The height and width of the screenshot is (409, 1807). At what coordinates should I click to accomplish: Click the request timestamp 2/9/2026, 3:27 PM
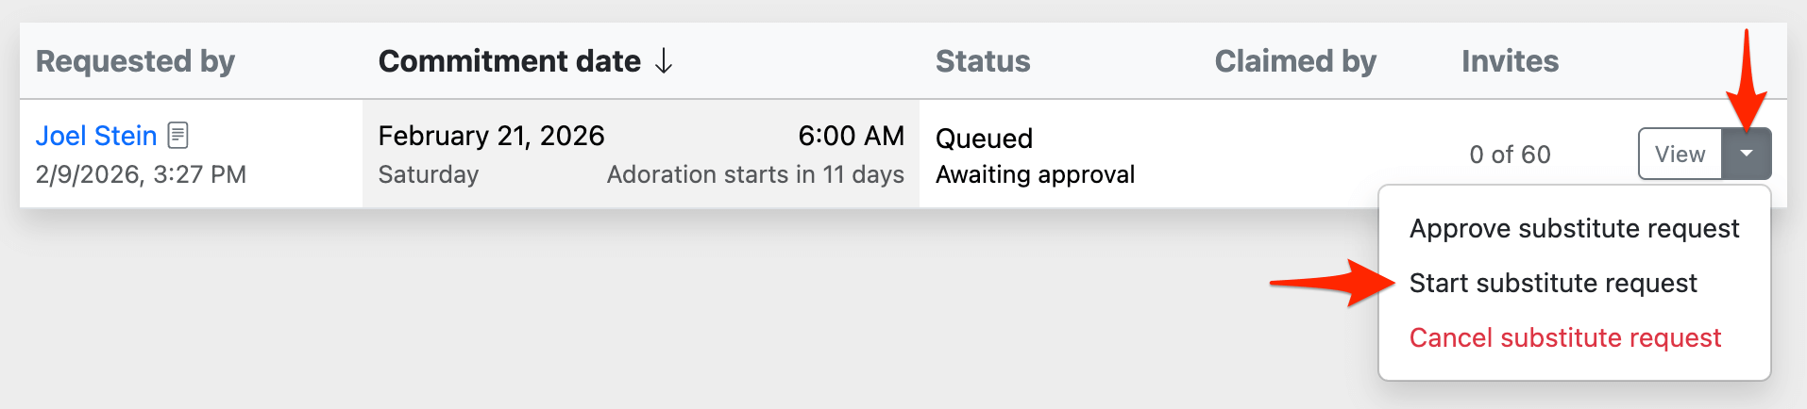[141, 174]
